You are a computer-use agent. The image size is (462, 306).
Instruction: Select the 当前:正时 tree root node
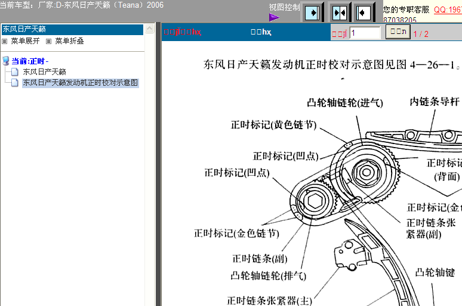pyautogui.click(x=30, y=61)
